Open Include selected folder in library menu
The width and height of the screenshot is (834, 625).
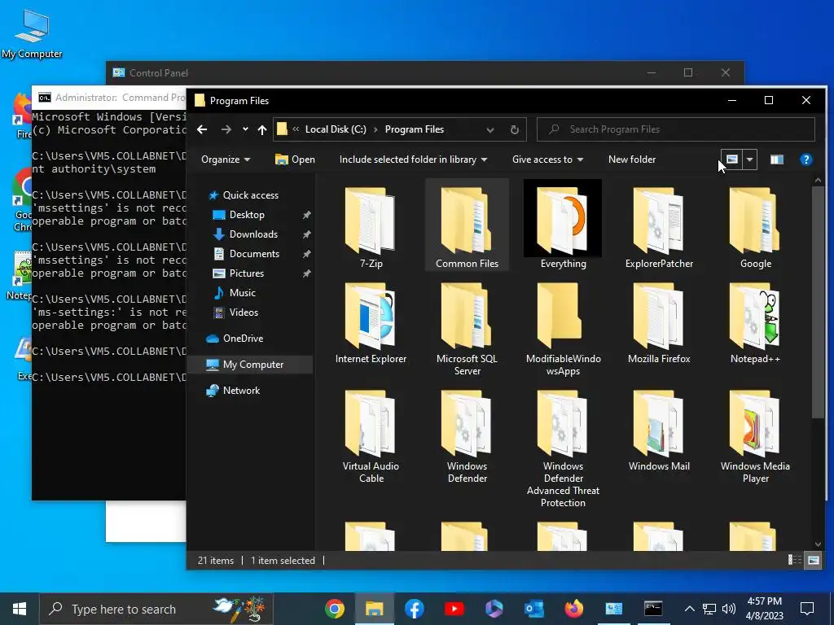pos(413,160)
